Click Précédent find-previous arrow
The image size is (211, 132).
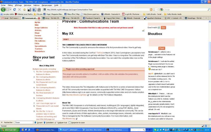click(x=49, y=122)
